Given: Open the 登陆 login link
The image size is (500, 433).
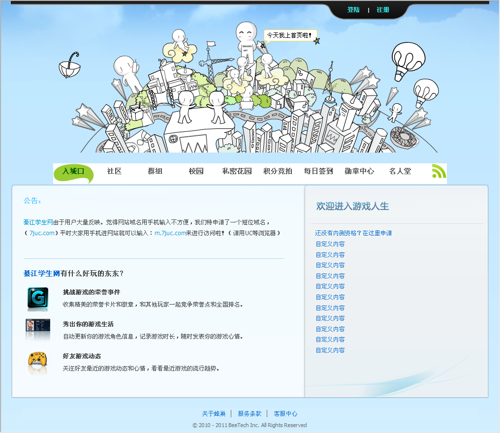Looking at the screenshot, I should [353, 9].
